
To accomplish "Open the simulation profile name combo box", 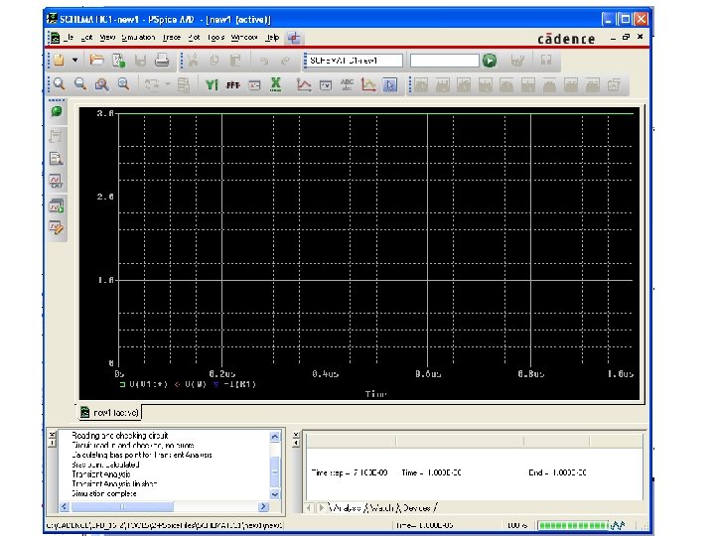I will [x=353, y=61].
